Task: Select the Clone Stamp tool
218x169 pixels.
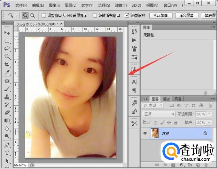Action: pyautogui.click(x=7, y=97)
